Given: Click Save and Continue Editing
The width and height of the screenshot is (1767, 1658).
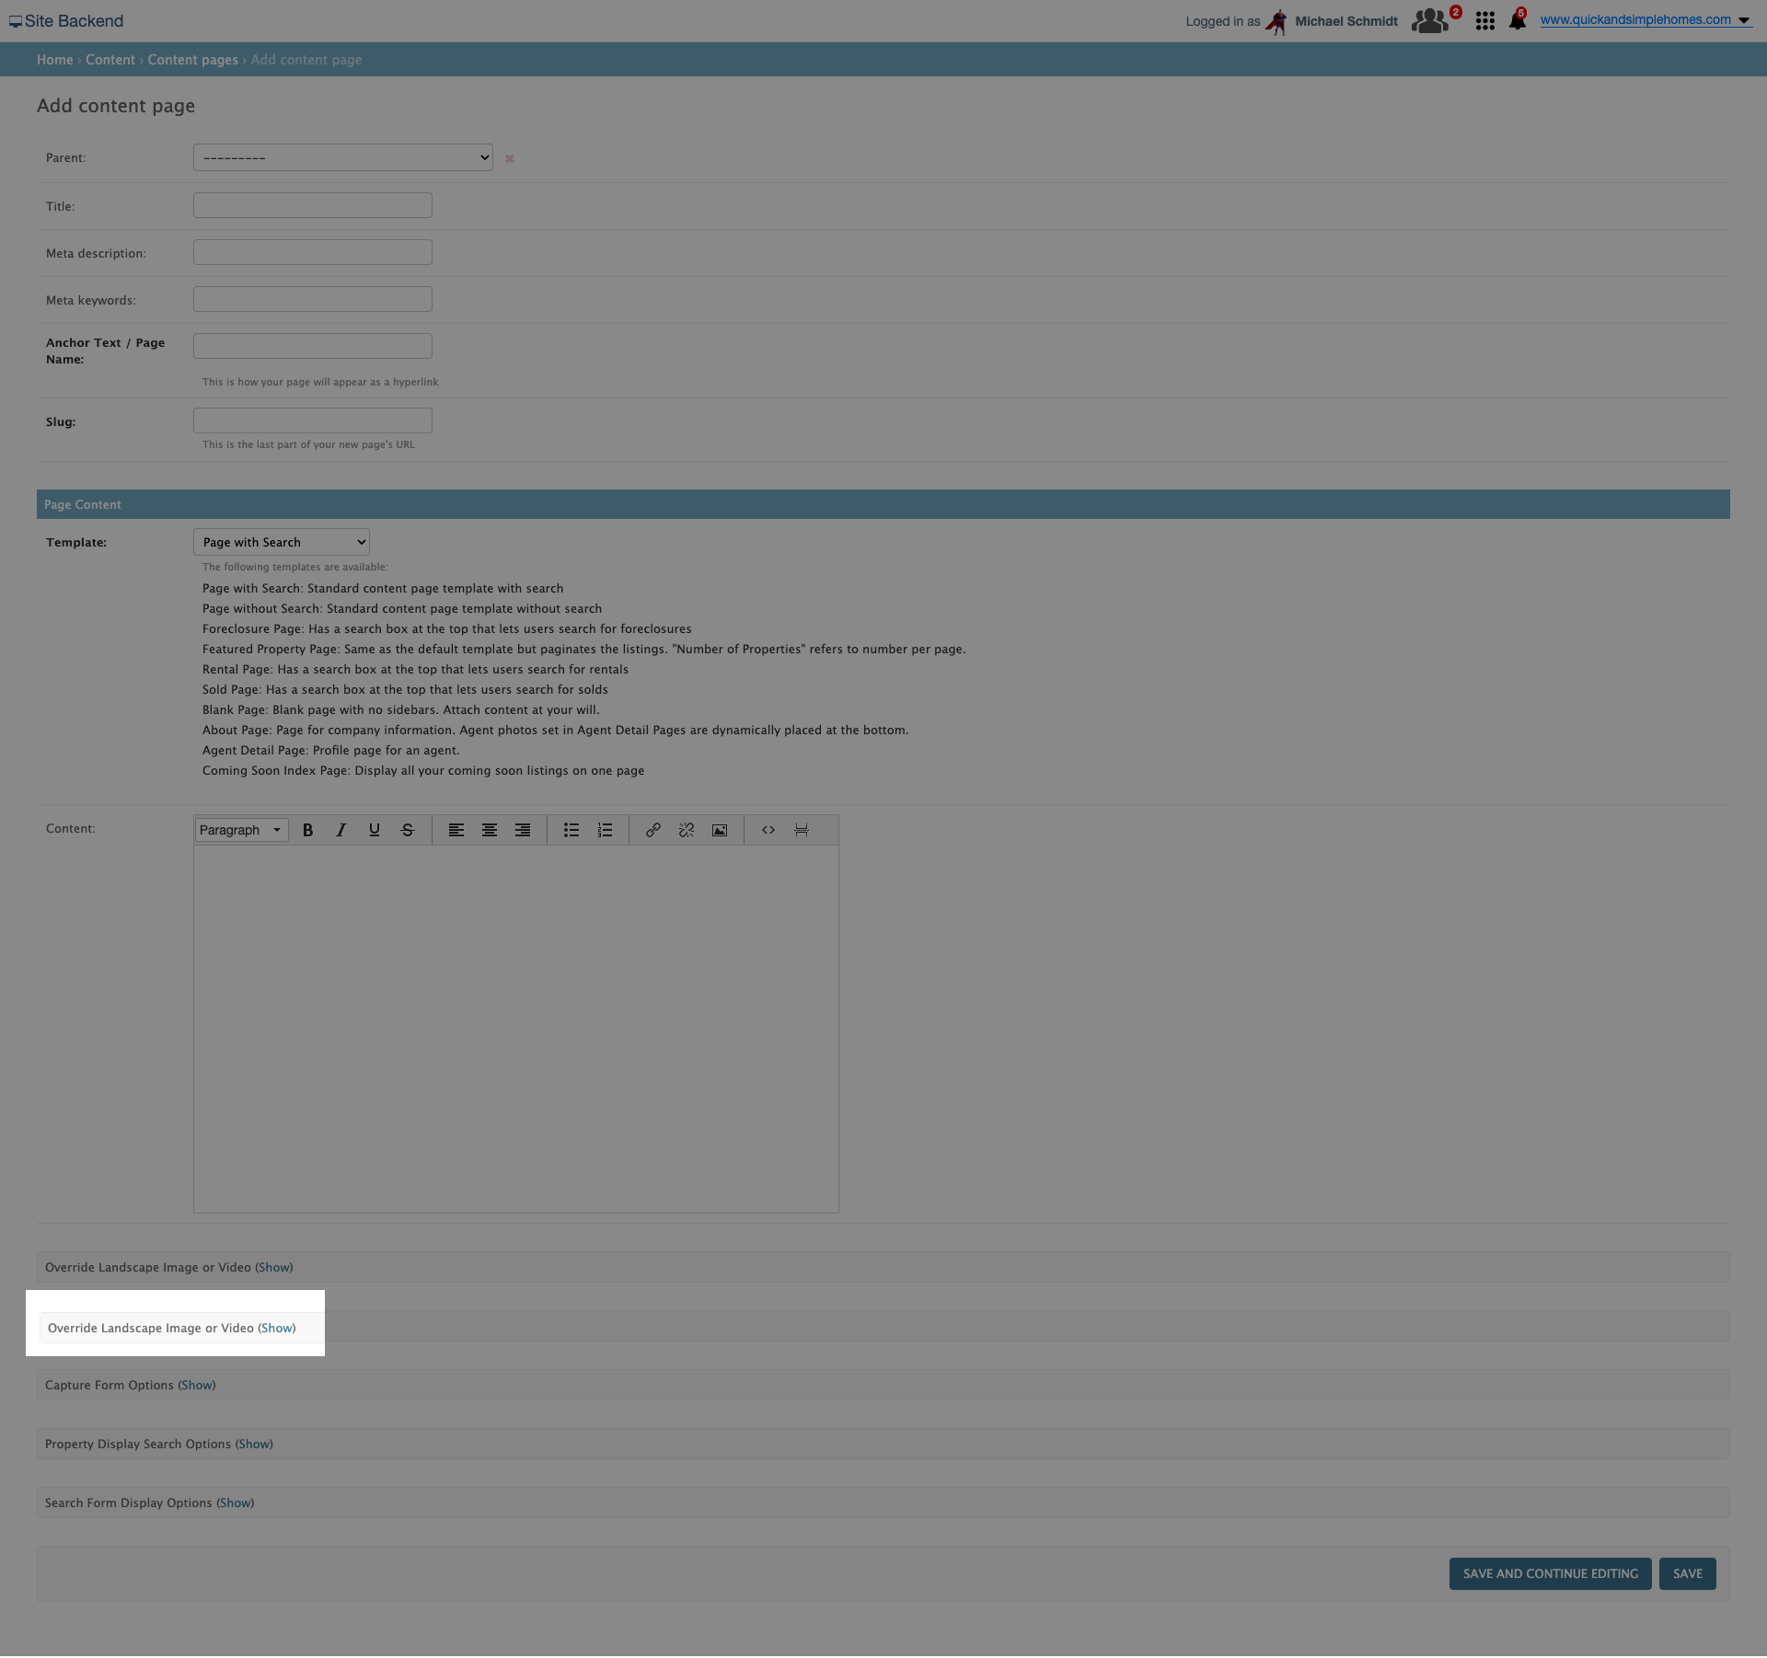Looking at the screenshot, I should (1551, 1574).
